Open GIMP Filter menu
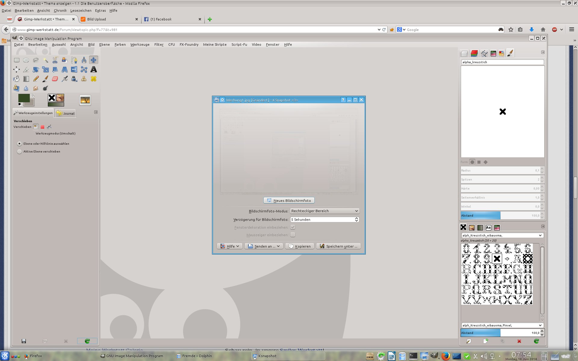578x361 pixels. point(159,45)
